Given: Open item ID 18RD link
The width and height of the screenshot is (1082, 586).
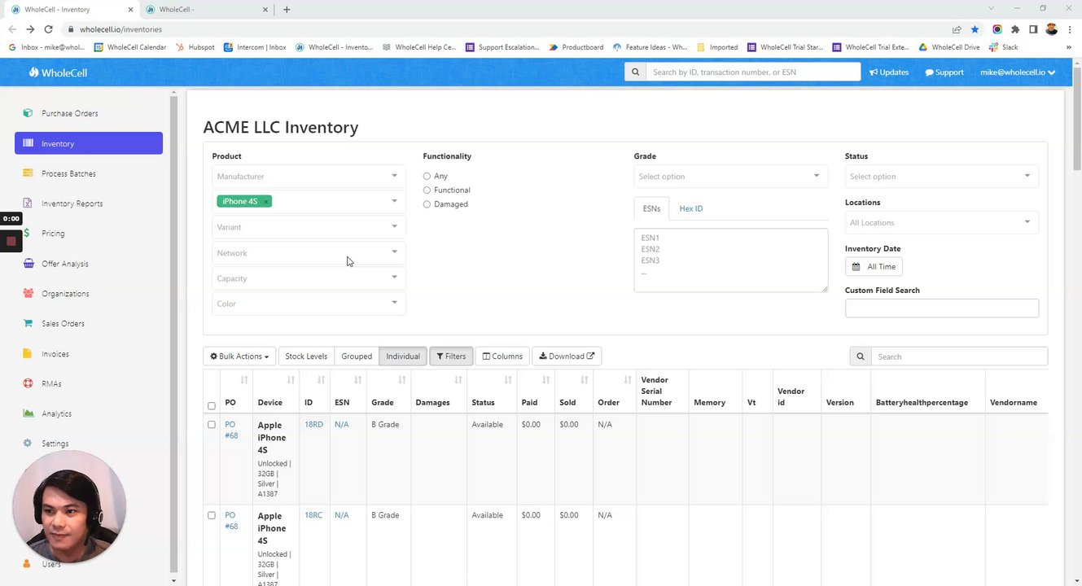Looking at the screenshot, I should pyautogui.click(x=313, y=425).
